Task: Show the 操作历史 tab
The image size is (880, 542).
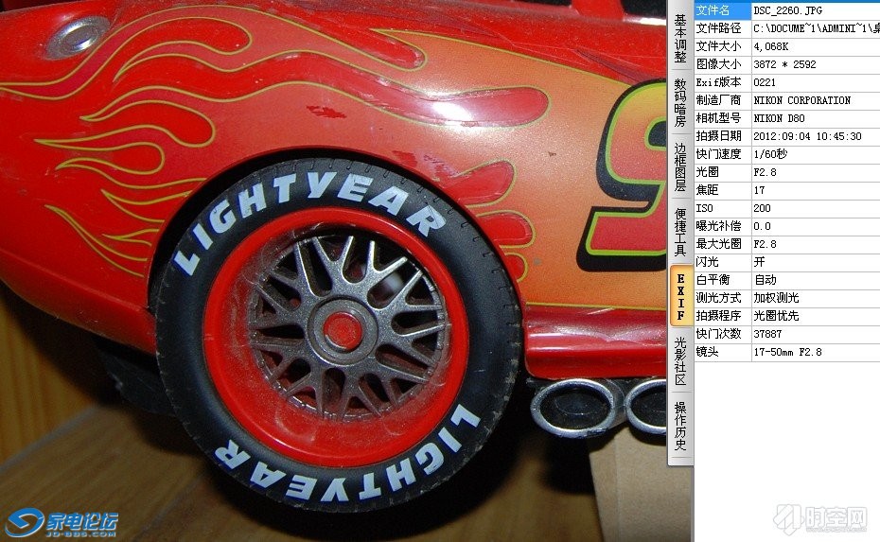Action: pyautogui.click(x=680, y=426)
